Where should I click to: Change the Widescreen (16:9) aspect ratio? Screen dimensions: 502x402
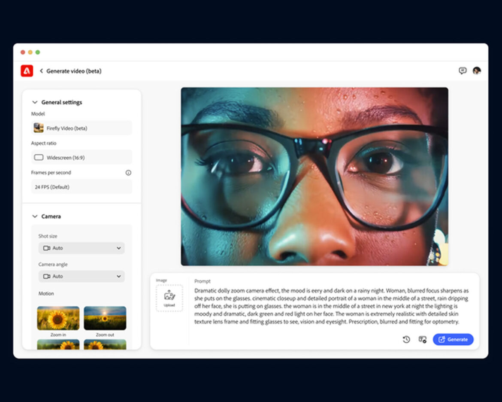[82, 158]
